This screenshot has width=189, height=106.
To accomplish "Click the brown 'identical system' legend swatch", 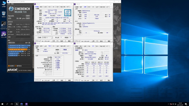I will tap(16, 66).
